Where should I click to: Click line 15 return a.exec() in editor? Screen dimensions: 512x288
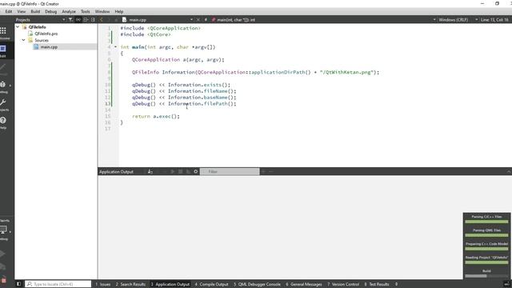coord(156,116)
